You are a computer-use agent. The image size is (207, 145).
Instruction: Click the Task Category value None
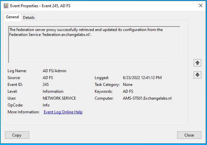[x=128, y=85]
